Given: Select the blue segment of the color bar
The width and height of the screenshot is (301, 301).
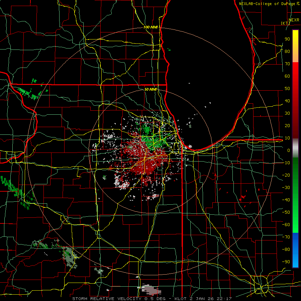Looking at the screenshot, I should 295,250.
